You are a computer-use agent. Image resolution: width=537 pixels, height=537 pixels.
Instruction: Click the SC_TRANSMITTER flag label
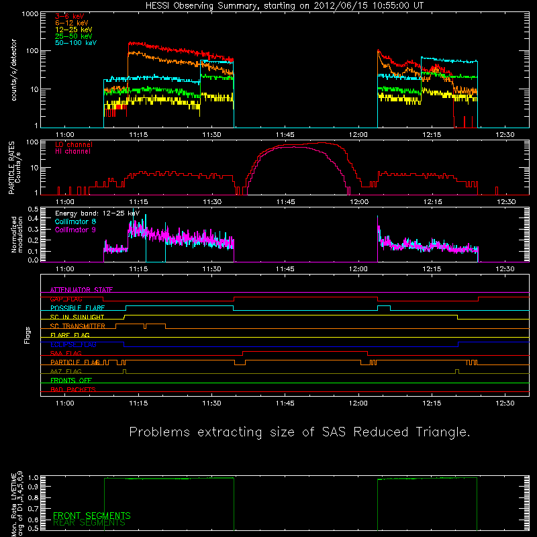[x=78, y=326]
